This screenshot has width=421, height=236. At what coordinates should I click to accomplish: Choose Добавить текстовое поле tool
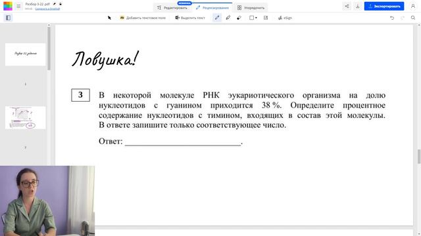tap(143, 18)
